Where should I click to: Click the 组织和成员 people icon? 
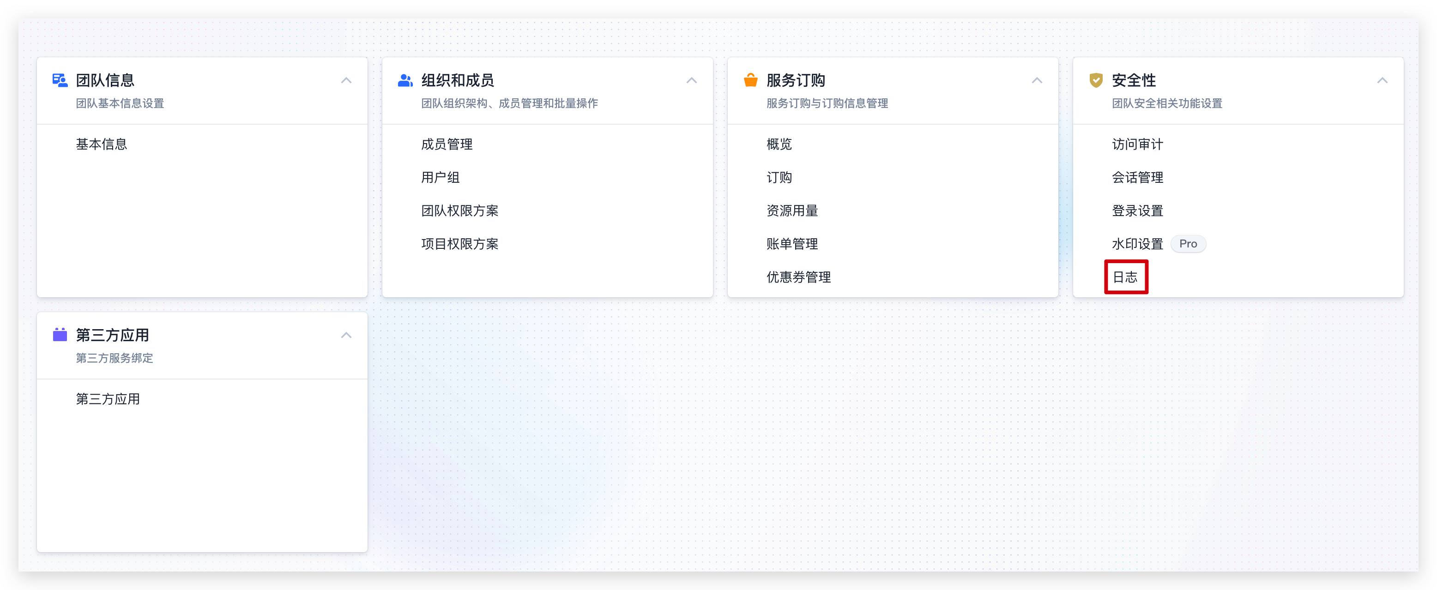coord(405,80)
